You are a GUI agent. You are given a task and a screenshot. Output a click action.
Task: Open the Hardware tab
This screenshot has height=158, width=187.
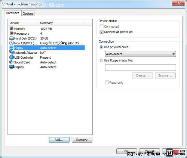pos(13,13)
